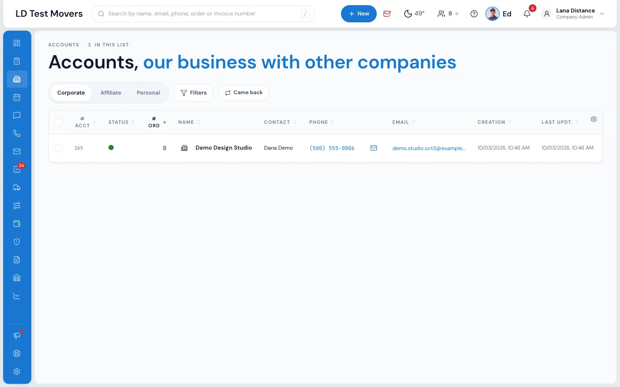The image size is (620, 387).
Task: Click the ACCOUNTS breadcrumb label
Action: pos(64,45)
